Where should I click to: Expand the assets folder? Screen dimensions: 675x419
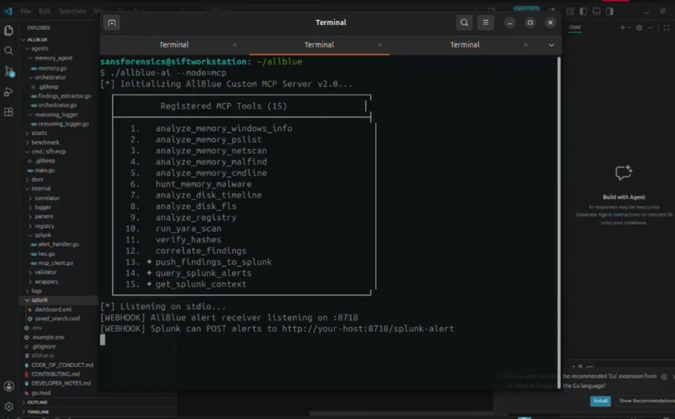[x=39, y=133]
